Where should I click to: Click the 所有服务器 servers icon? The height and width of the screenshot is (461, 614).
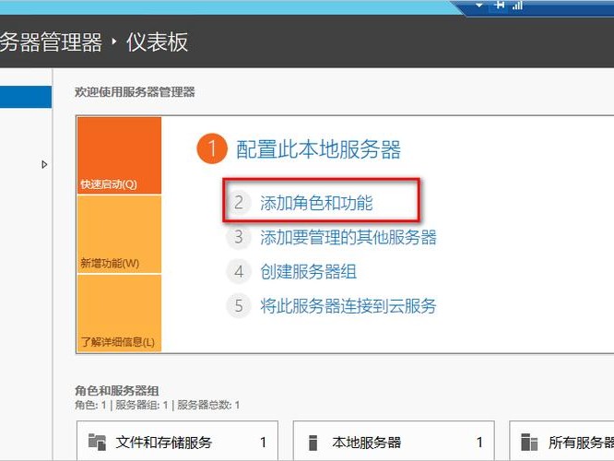[529, 443]
